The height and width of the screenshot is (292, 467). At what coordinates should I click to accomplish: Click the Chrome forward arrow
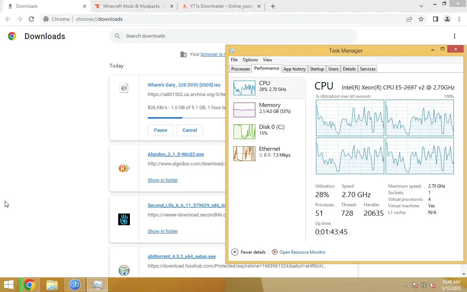[x=20, y=19]
